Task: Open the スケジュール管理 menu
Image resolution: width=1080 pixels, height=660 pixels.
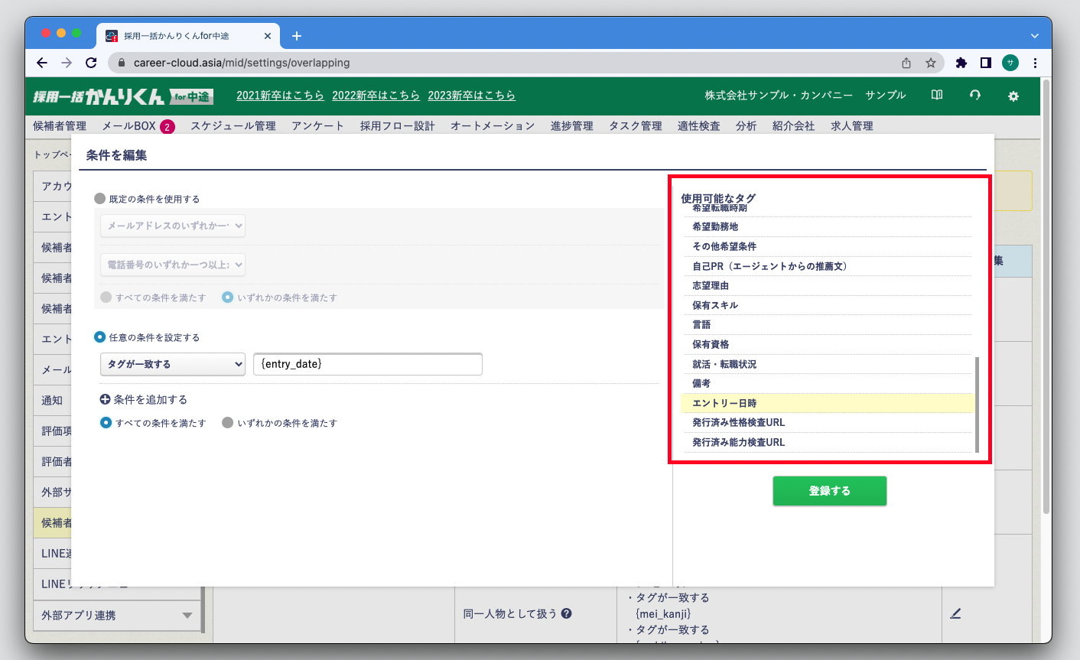Action: 233,126
